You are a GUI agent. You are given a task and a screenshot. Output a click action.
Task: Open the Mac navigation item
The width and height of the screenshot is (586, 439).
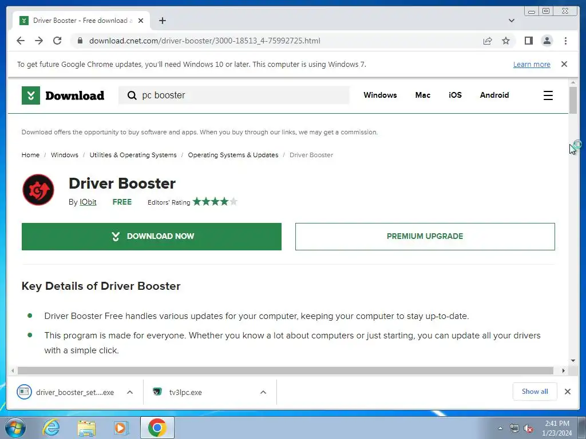pyautogui.click(x=423, y=95)
